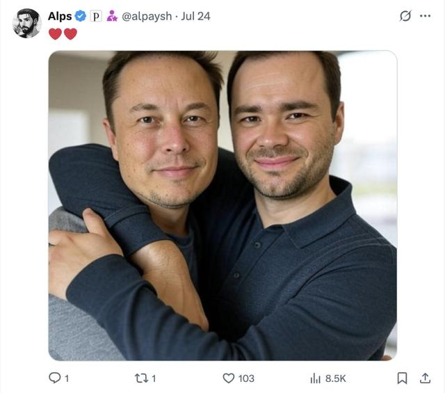445x393 pixels.
Task: Open the three-dot more options menu
Action: (425, 16)
